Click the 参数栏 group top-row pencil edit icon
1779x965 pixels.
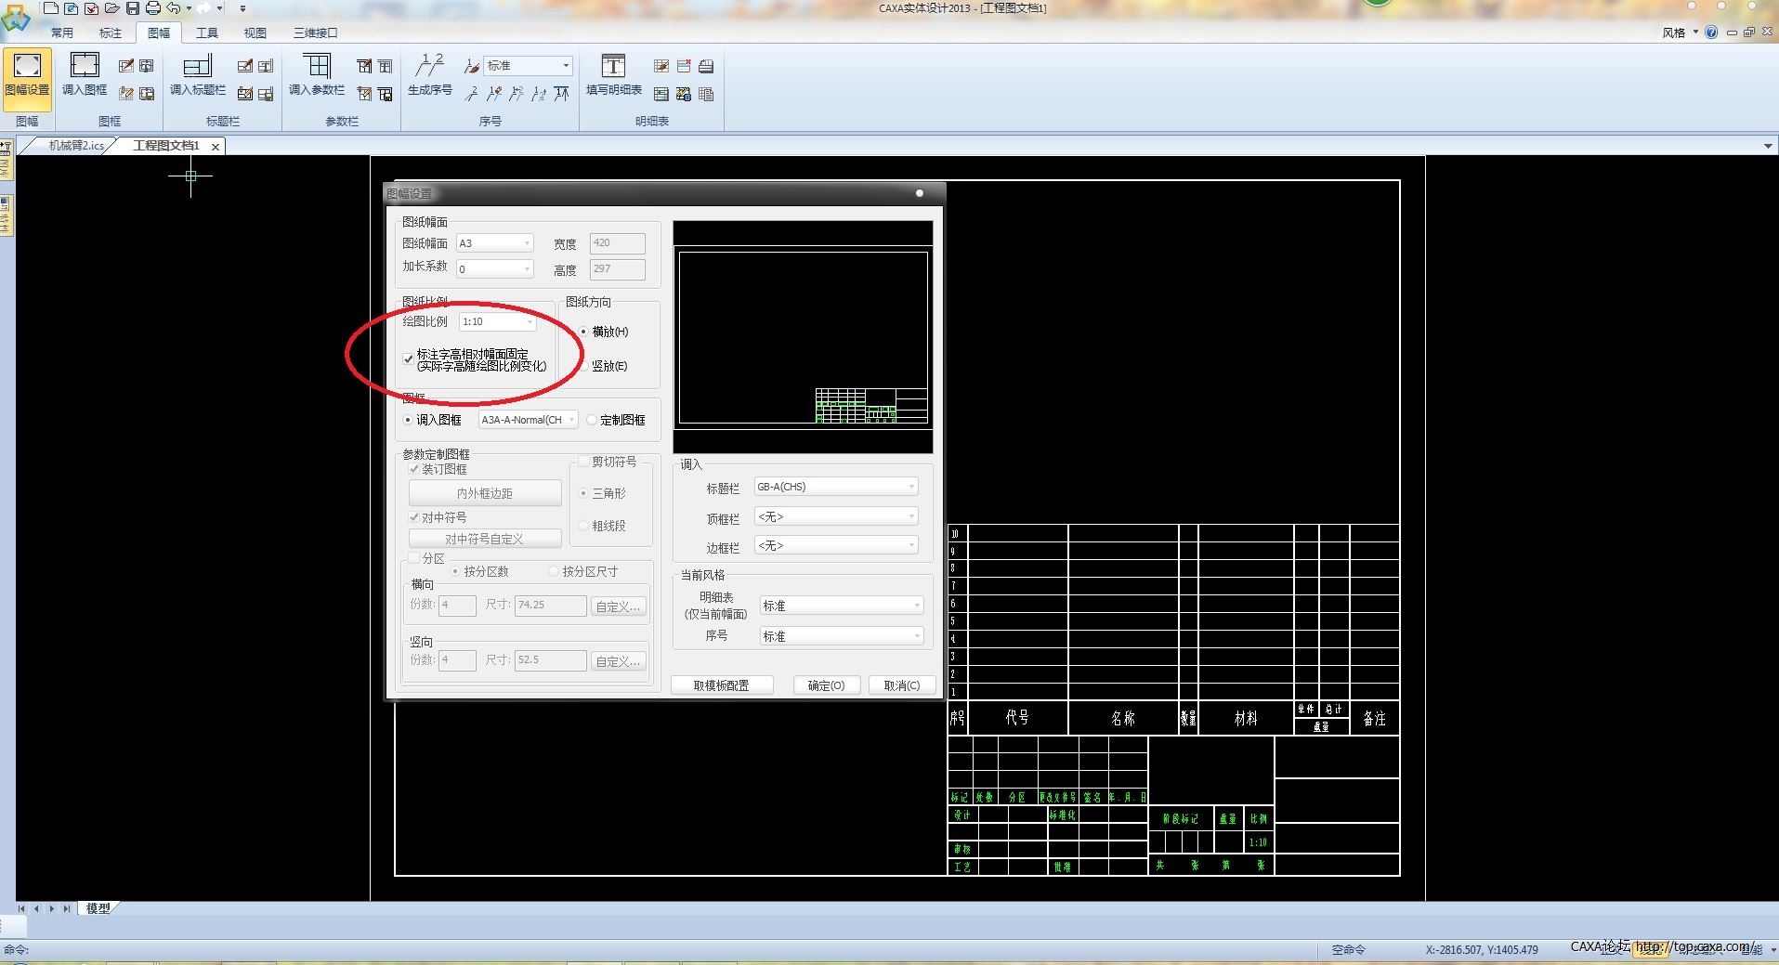coord(364,66)
